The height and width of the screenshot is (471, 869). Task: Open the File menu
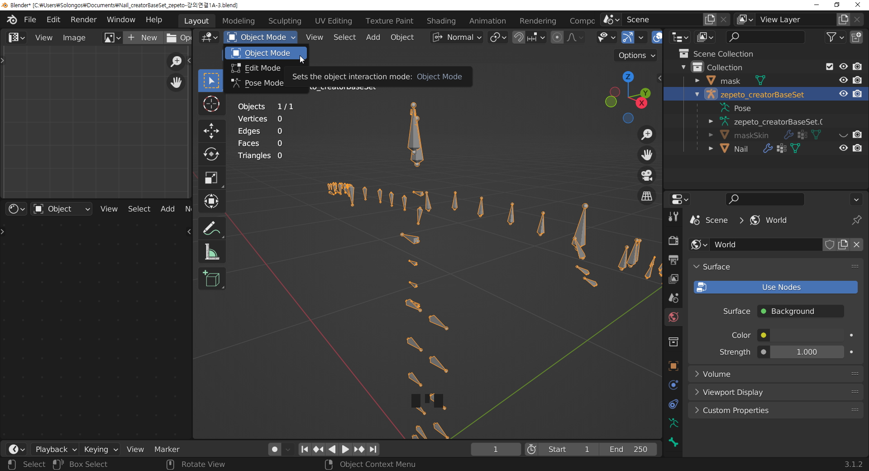click(30, 19)
